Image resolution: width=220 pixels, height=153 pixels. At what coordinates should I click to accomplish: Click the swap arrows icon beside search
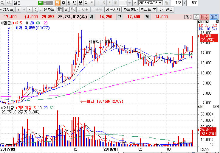pos(9,3)
